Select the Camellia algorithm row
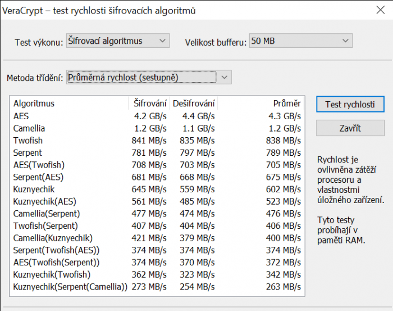 [x=29, y=128]
